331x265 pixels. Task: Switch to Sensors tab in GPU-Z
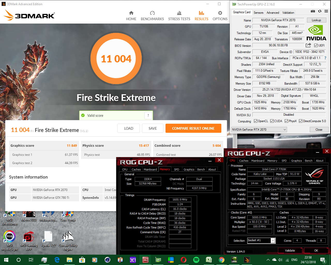click(x=258, y=12)
